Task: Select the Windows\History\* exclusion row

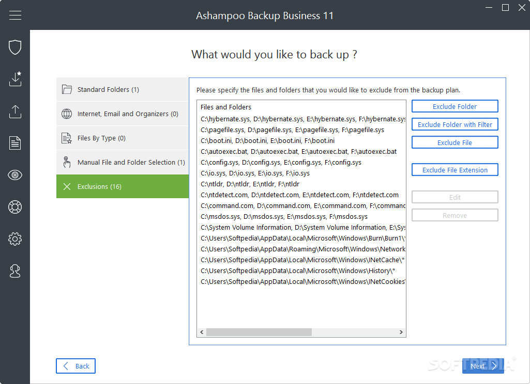Action: tap(301, 270)
